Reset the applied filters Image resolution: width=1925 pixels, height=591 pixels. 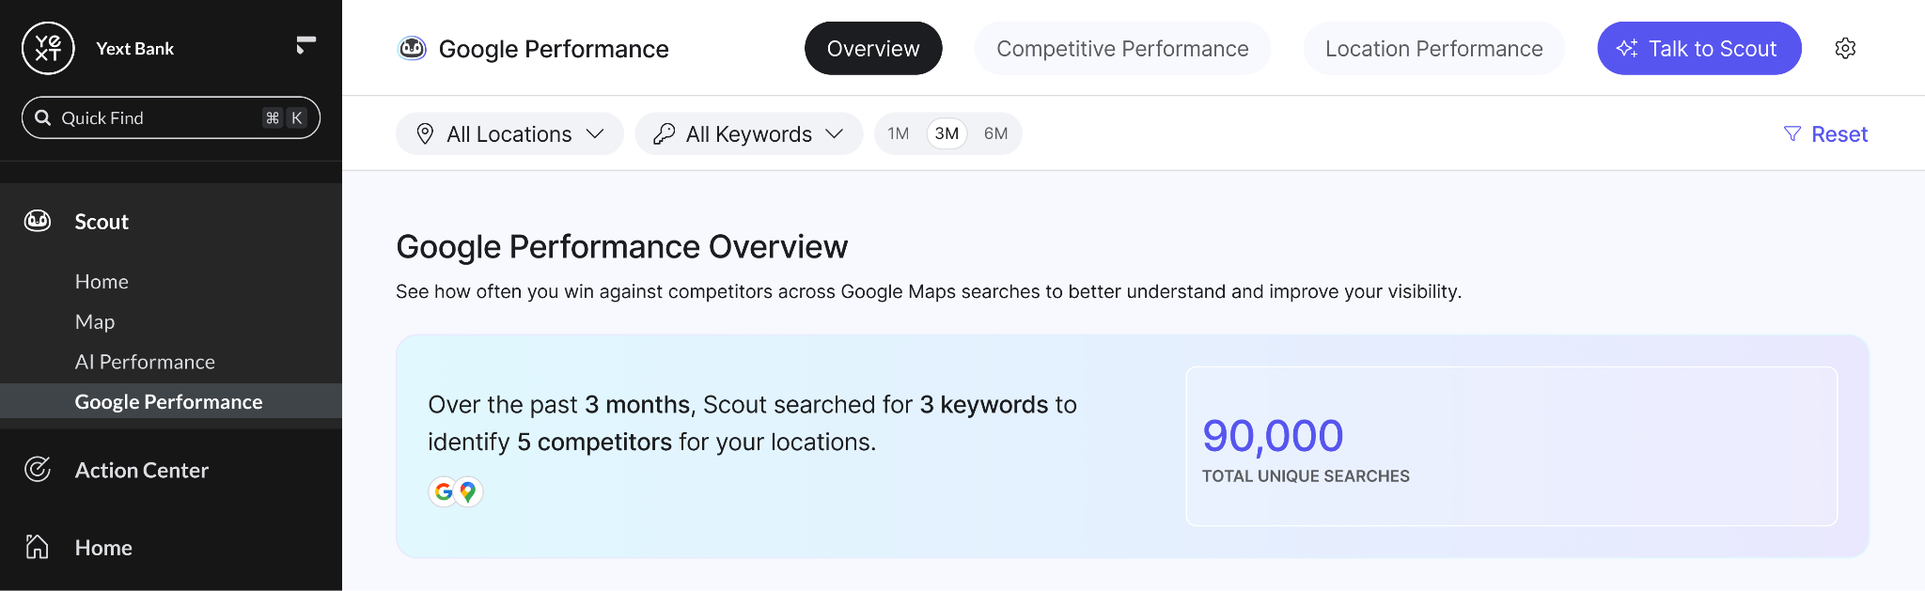[x=1825, y=134]
